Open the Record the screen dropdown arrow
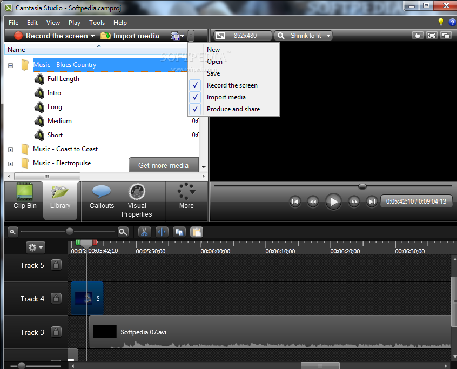457x369 pixels. (93, 36)
